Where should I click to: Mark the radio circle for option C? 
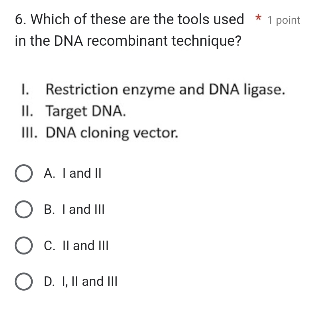(24, 245)
